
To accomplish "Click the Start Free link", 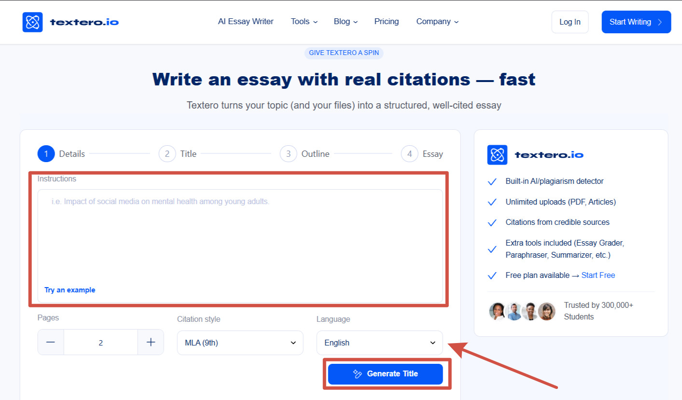I will coord(598,276).
